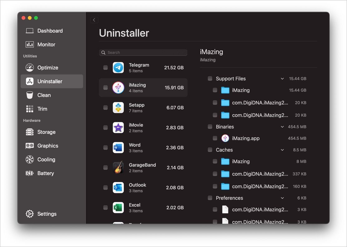Screen dimensions: 347x247
Task: Click the Telegram app icon
Action: point(118,68)
